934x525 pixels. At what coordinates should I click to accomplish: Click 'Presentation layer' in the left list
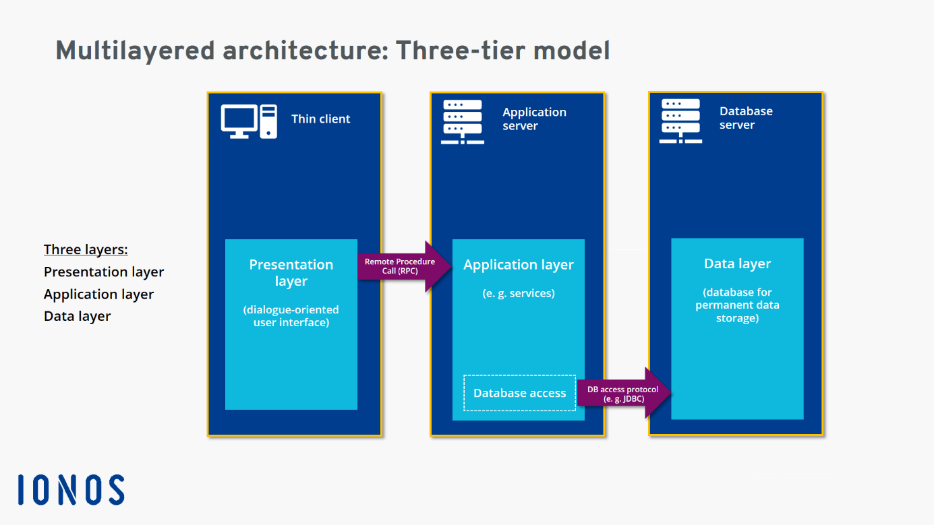(x=104, y=272)
